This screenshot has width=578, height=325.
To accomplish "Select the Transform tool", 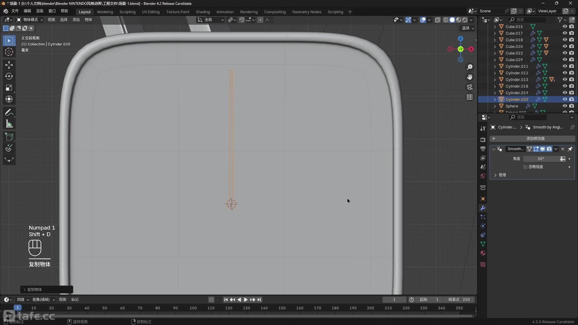I will coord(9,99).
